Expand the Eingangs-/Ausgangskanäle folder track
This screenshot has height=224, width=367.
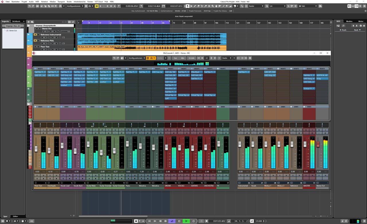click(x=28, y=26)
